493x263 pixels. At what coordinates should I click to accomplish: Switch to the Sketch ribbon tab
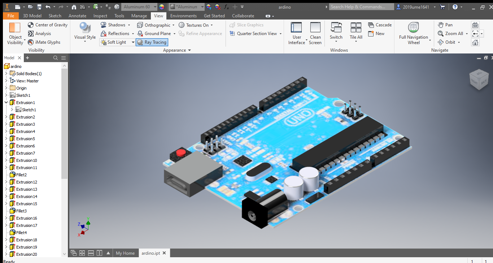point(55,16)
